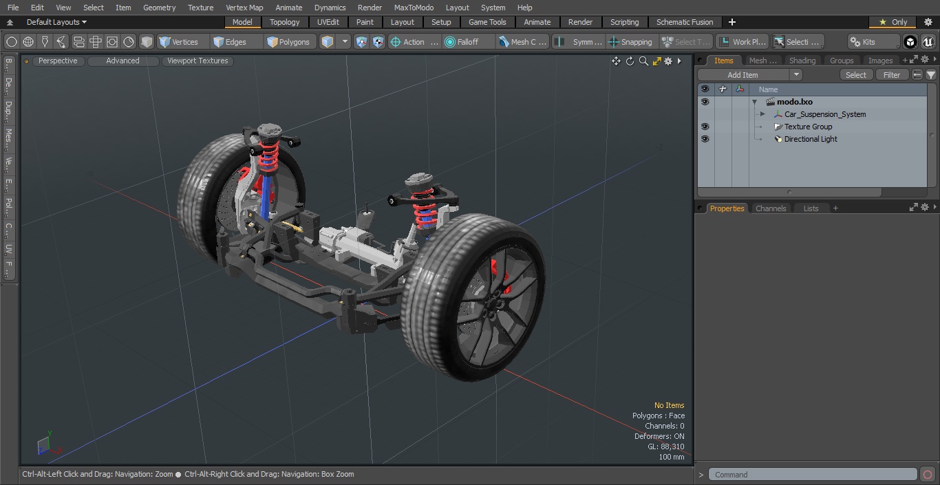Open dropdown arrow next to Items cube

345,42
